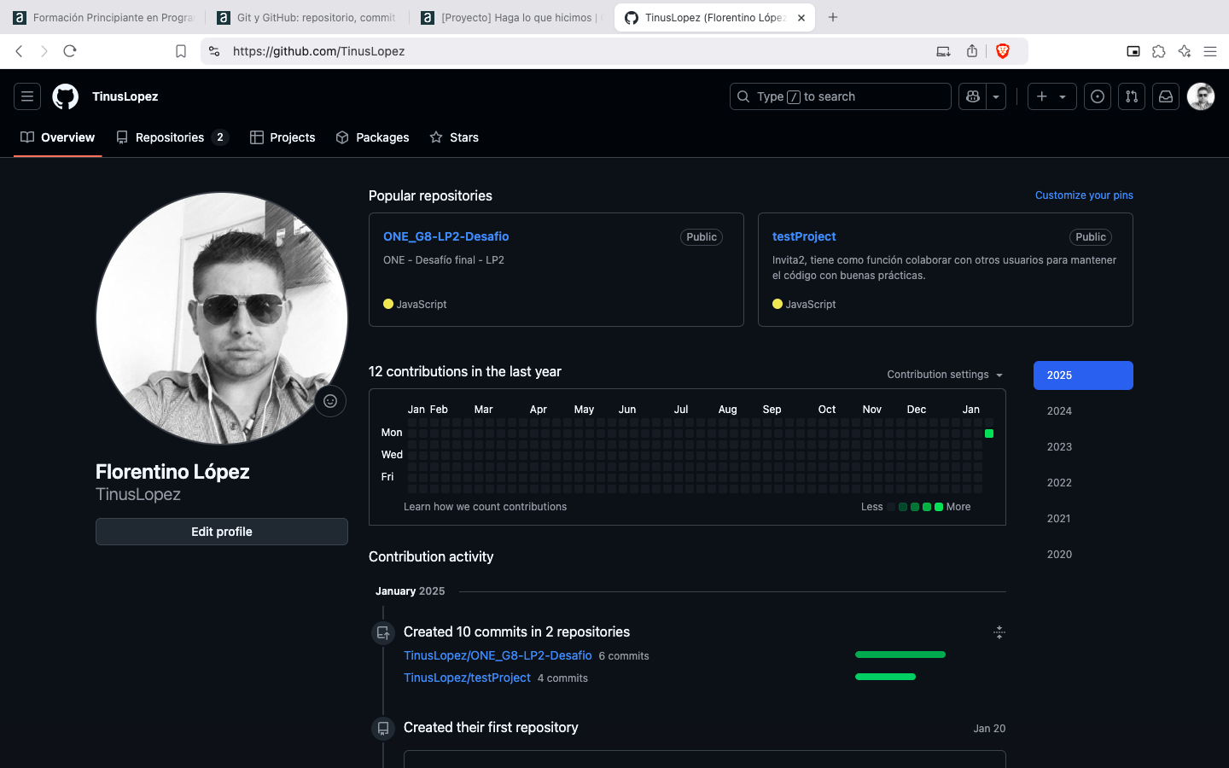The image size is (1229, 768).
Task: Expand the Copilot dropdown arrow
Action: 996,96
